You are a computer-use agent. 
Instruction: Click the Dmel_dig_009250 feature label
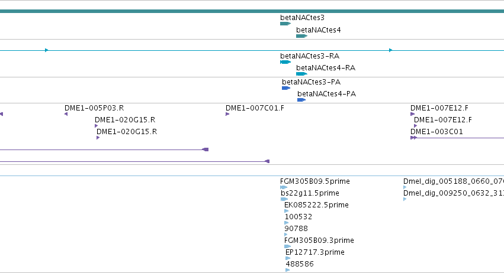click(454, 193)
